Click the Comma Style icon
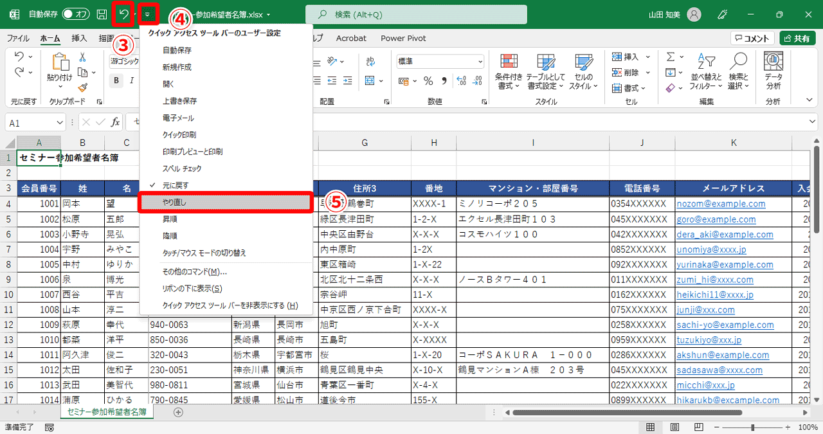This screenshot has height=434, width=823. (x=444, y=80)
